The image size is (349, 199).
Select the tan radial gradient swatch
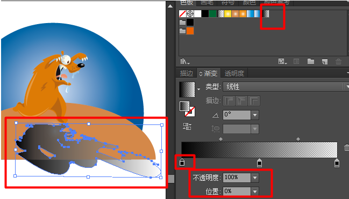click(x=235, y=14)
